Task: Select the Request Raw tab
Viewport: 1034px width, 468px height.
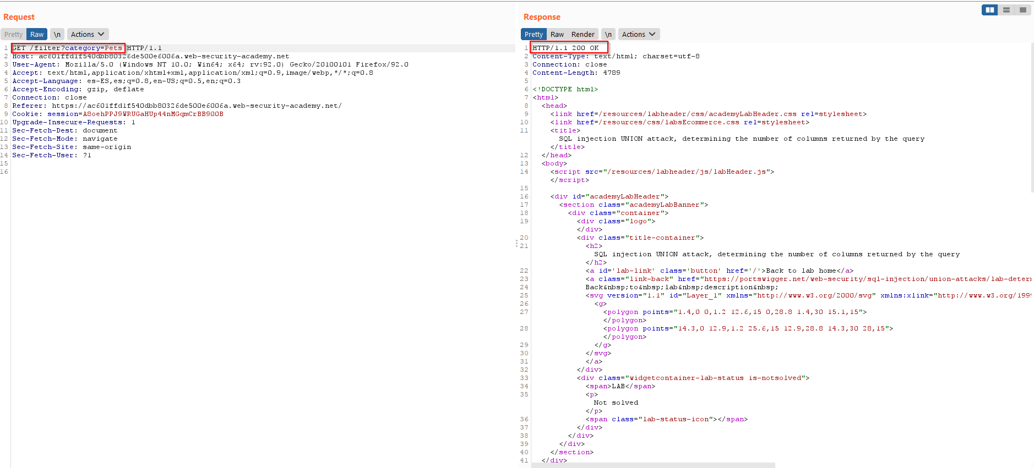Action: pos(37,34)
